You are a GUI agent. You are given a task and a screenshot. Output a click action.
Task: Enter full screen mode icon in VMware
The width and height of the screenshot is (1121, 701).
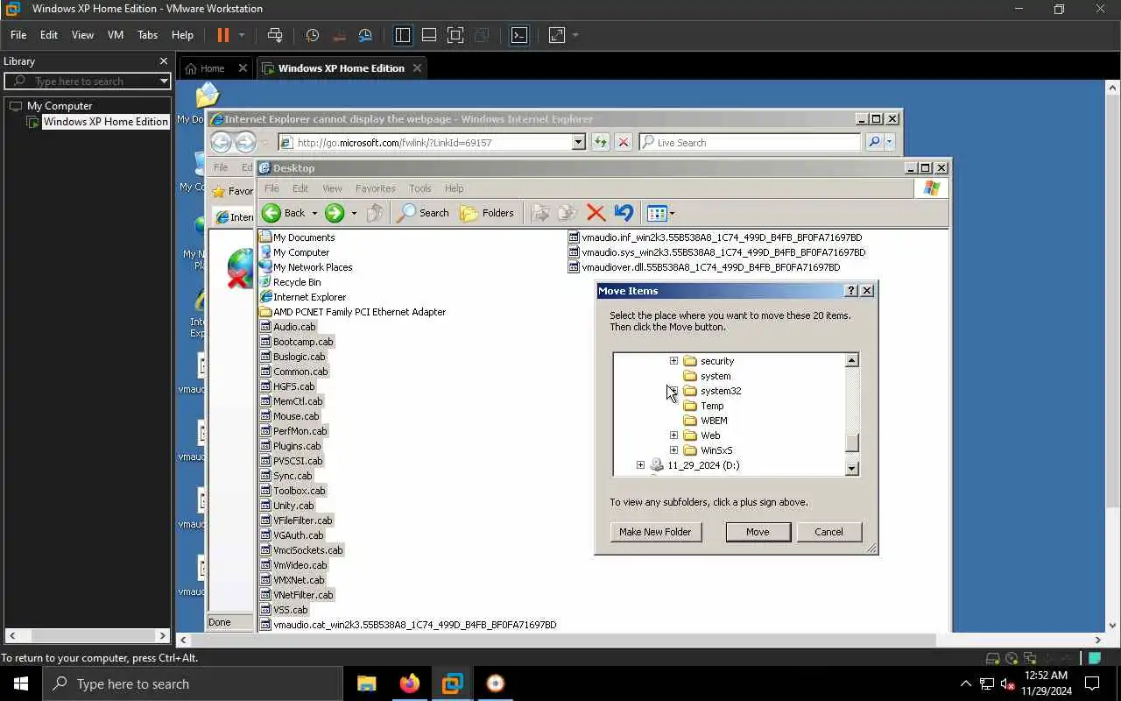click(455, 35)
